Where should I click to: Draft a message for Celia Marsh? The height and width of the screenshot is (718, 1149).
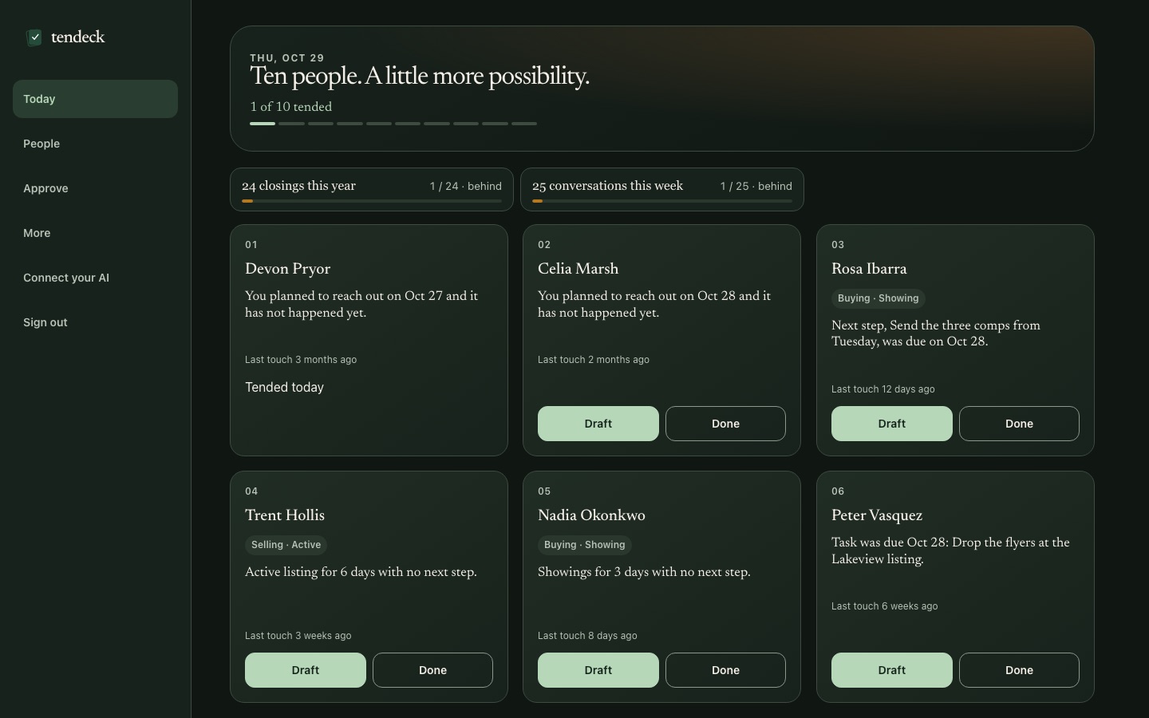(x=598, y=424)
